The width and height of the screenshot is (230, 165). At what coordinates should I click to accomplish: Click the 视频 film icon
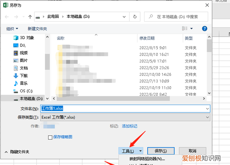click(x=16, y=53)
